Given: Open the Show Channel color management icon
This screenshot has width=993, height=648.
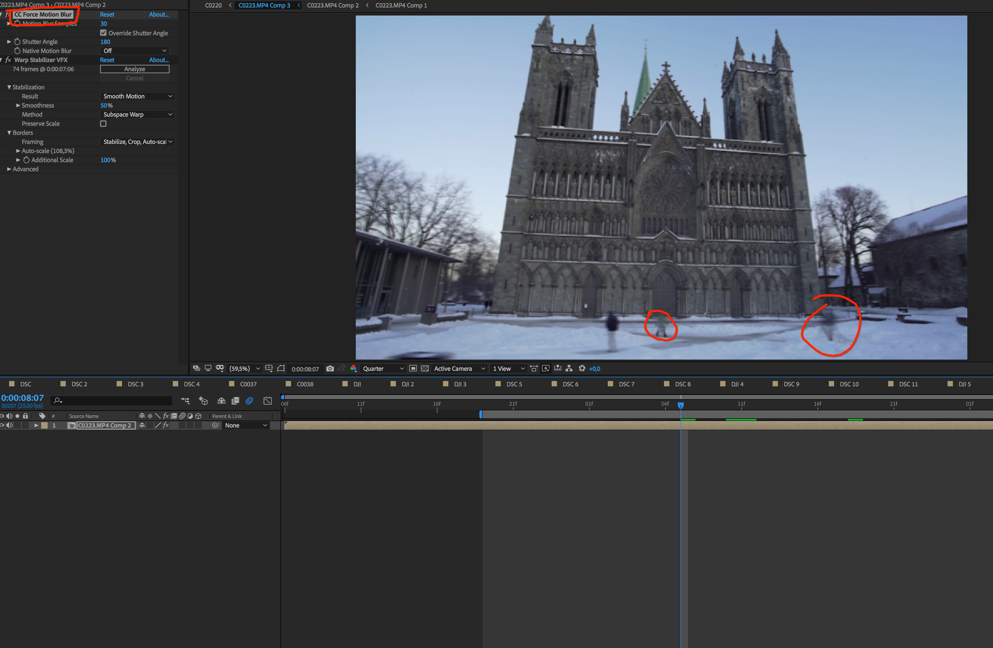Looking at the screenshot, I should click(x=353, y=368).
